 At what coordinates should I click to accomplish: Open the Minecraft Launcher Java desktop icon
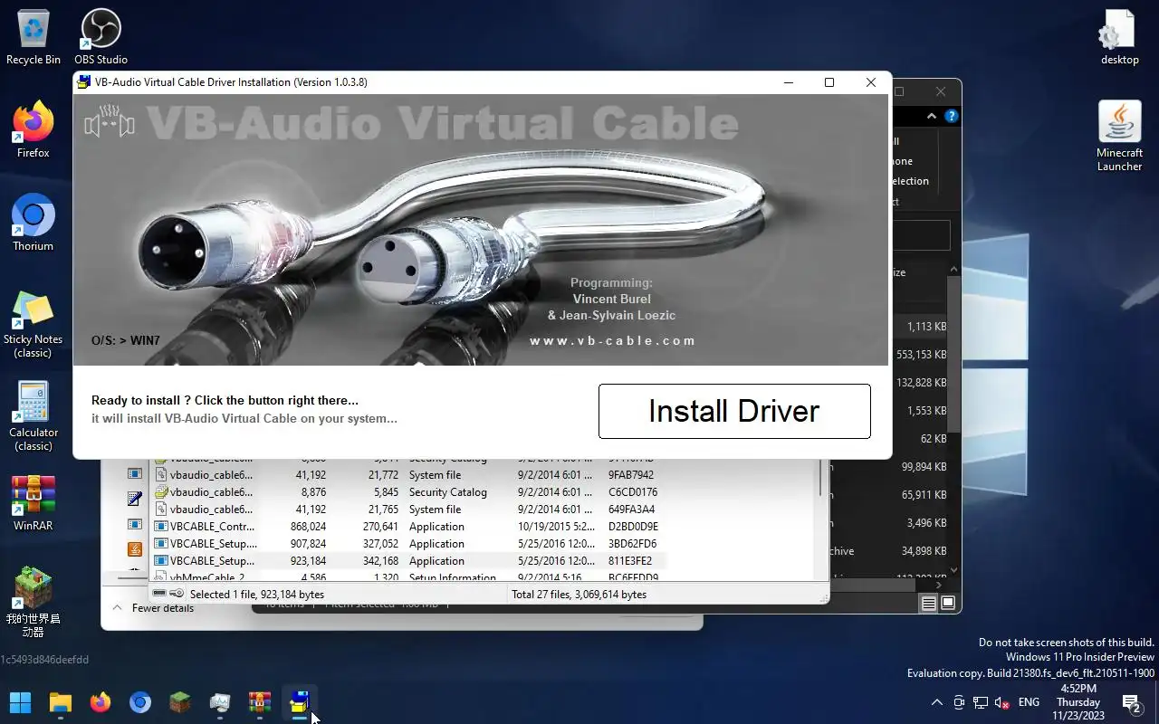click(x=1120, y=136)
